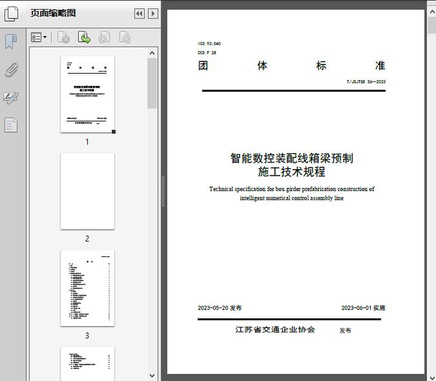Viewport: 436px width, 381px height.
Task: Click the thumbnails panel scrollbar thumb
Action: pyautogui.click(x=152, y=84)
